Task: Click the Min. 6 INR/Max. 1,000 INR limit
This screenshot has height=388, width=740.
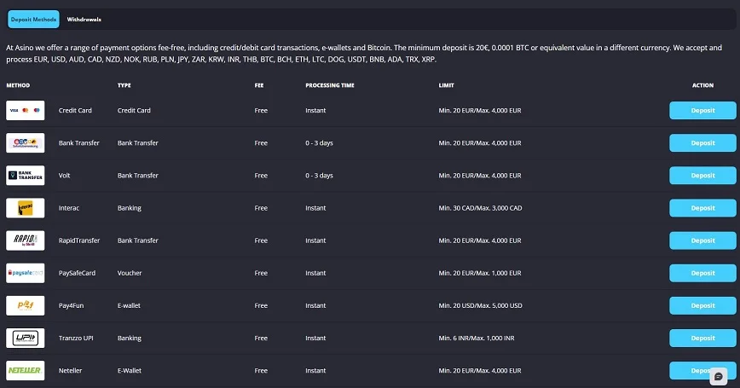Action: click(x=477, y=339)
